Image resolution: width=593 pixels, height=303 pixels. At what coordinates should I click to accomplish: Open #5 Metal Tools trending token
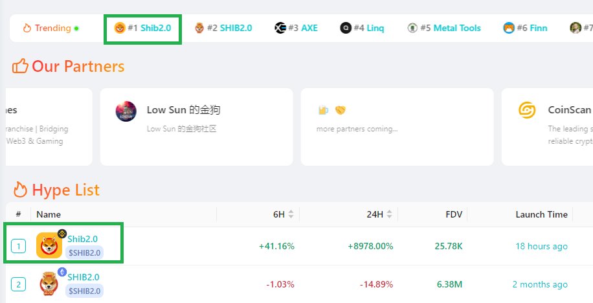click(x=444, y=28)
